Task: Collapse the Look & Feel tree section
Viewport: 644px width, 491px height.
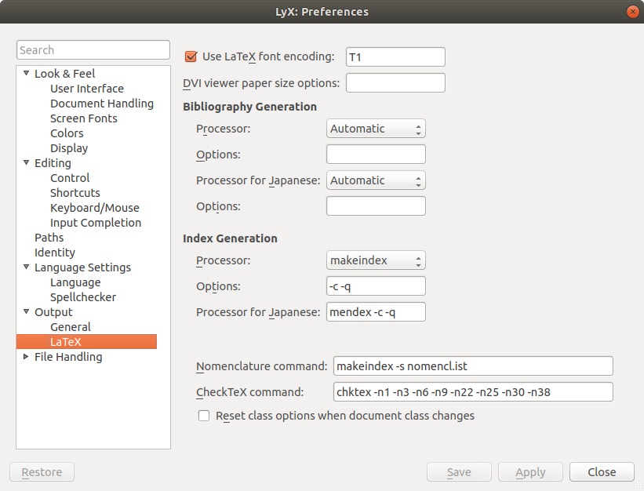Action: coord(26,74)
